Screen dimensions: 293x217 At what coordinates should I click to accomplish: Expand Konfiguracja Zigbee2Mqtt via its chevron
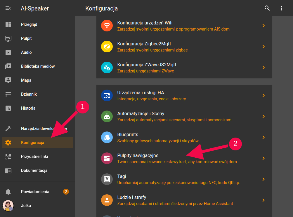coord(263,47)
